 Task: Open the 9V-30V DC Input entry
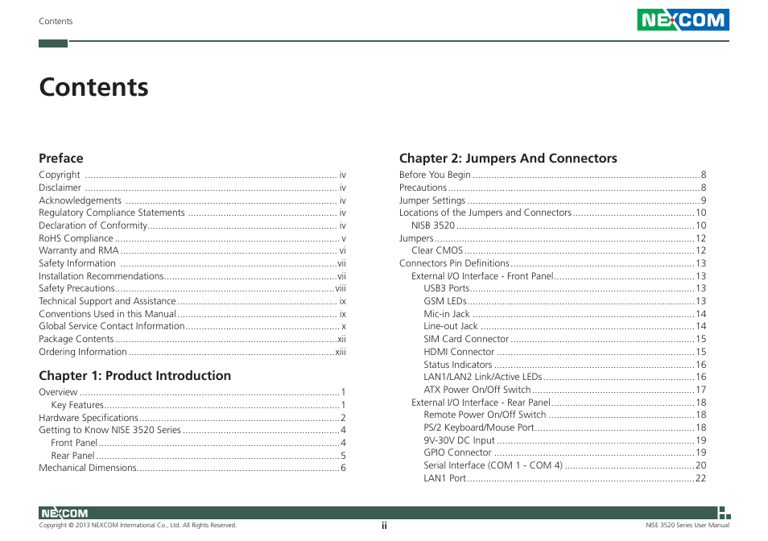click(565, 440)
